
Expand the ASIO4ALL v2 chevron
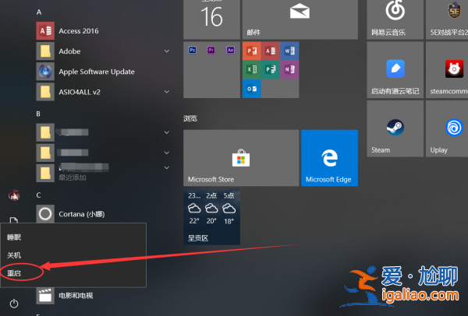coord(167,92)
